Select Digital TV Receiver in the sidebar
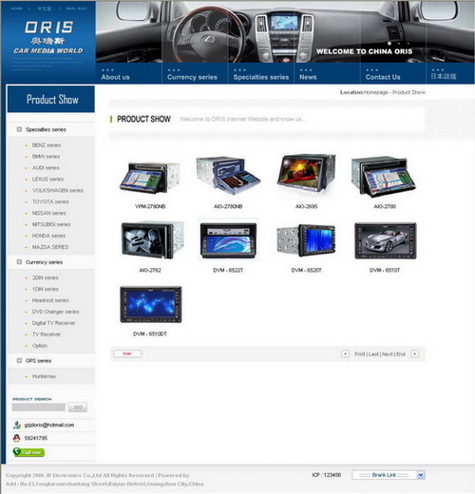 [53, 323]
